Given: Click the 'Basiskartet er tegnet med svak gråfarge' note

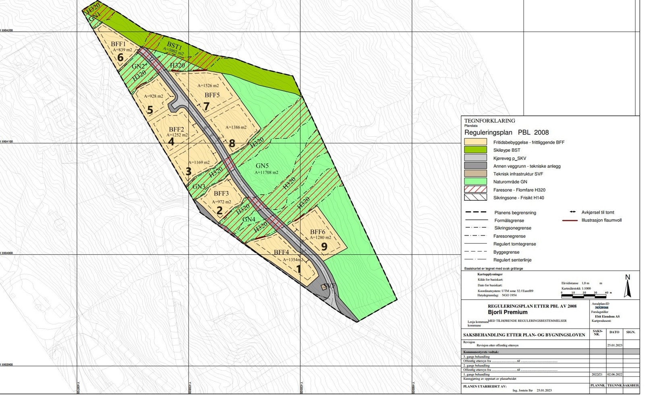Looking at the screenshot, I should click(493, 268).
